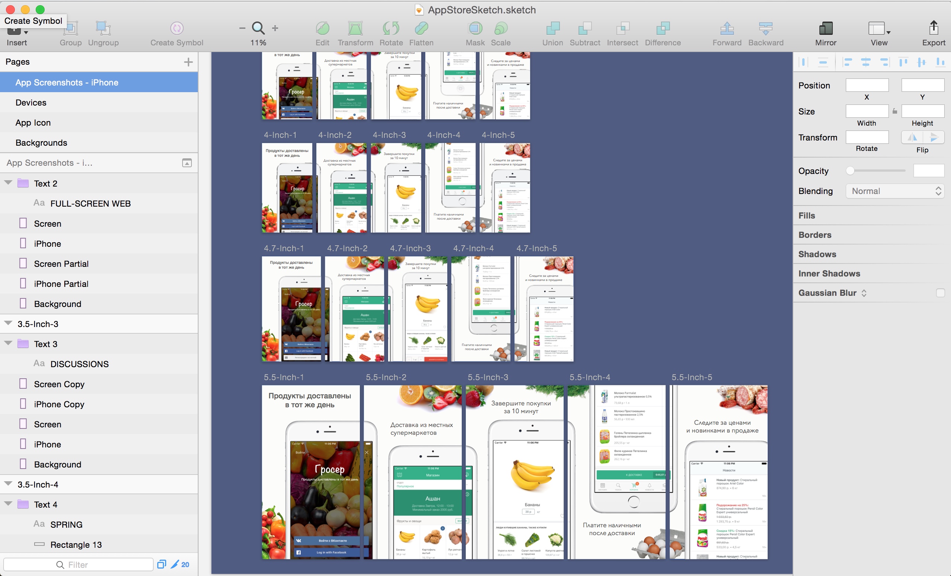Collapse the Text 2 group
The height and width of the screenshot is (576, 951).
point(9,183)
